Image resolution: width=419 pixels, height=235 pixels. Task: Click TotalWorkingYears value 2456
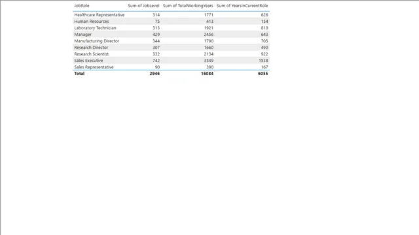click(x=209, y=35)
